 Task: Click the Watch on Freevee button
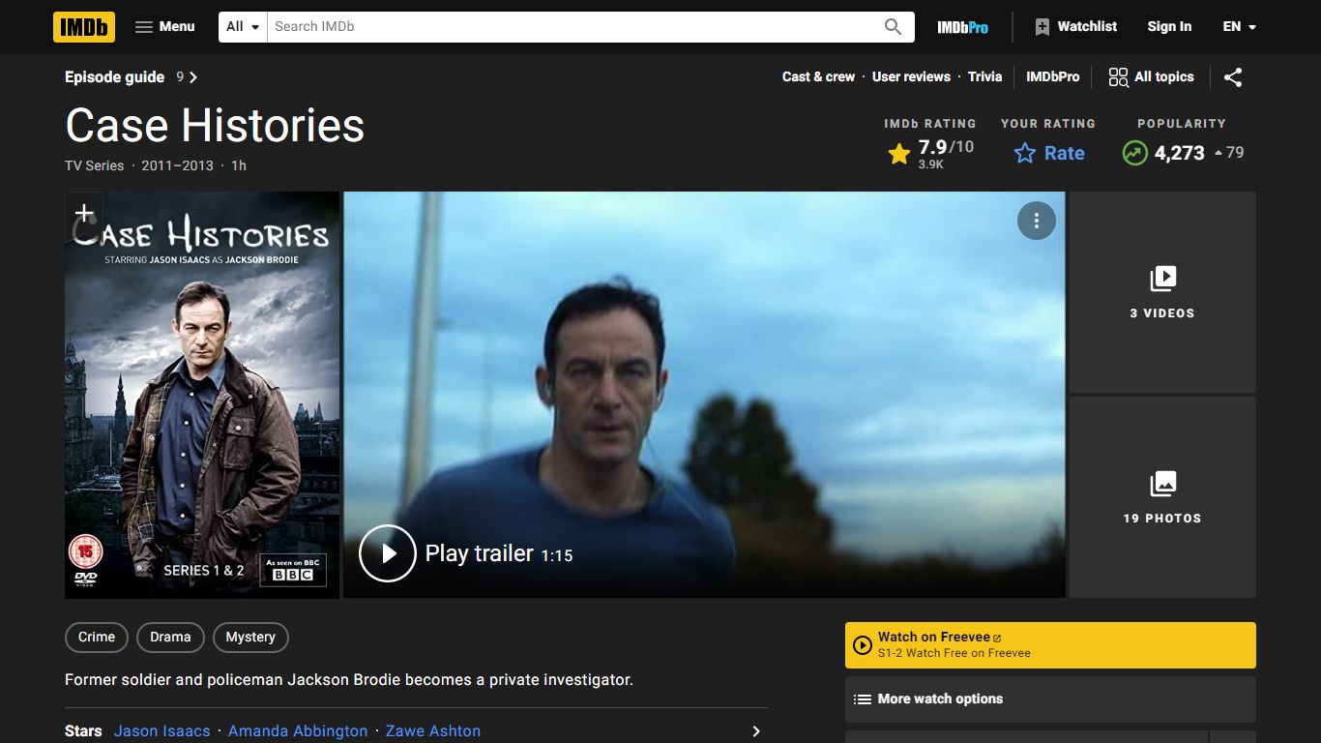[1050, 645]
